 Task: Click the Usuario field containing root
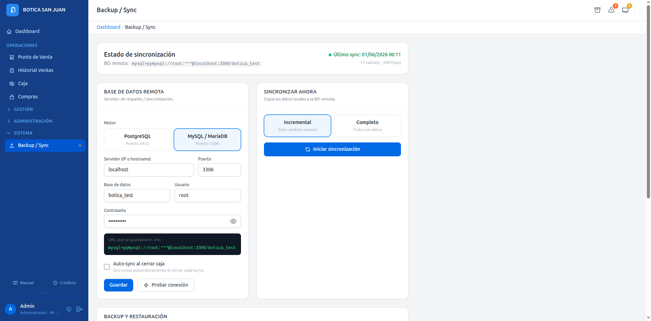[208, 196]
